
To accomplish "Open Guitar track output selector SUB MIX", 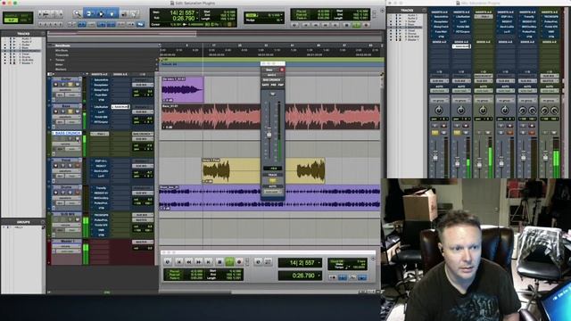I will [142, 85].
